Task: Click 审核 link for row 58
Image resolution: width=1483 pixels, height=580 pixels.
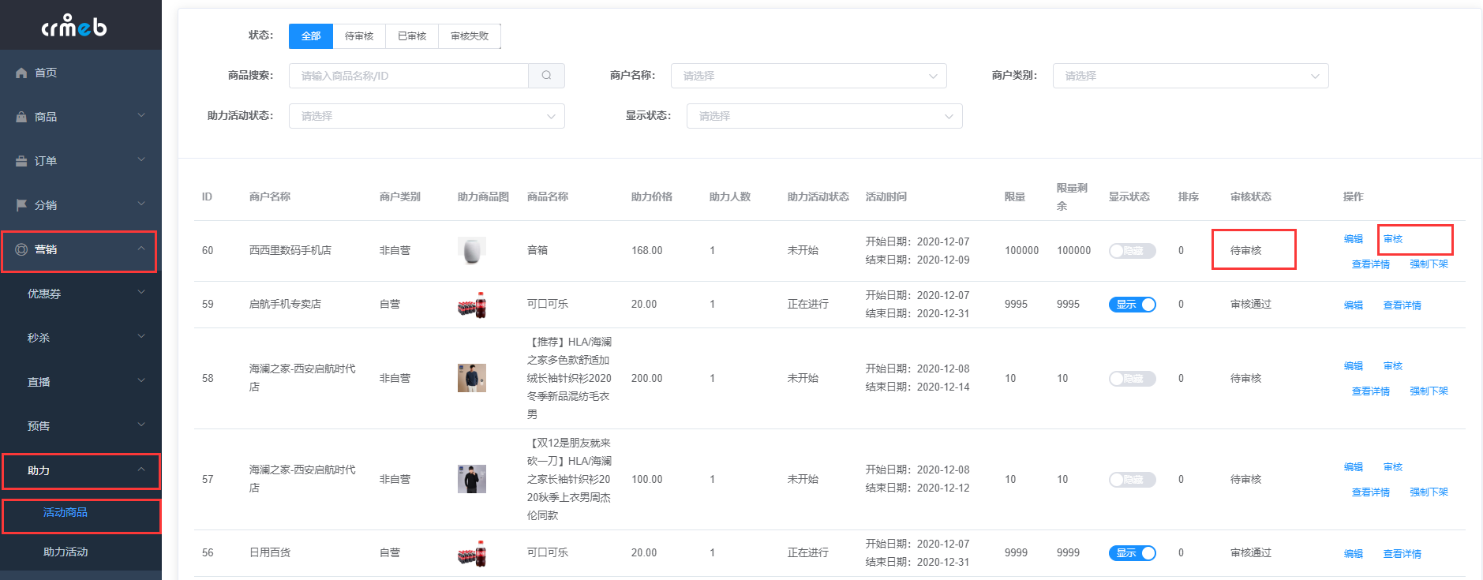Action: click(x=1393, y=366)
